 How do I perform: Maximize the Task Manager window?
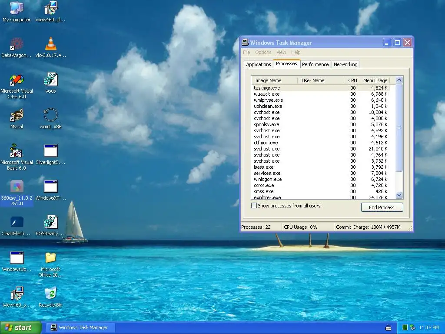coord(397,43)
